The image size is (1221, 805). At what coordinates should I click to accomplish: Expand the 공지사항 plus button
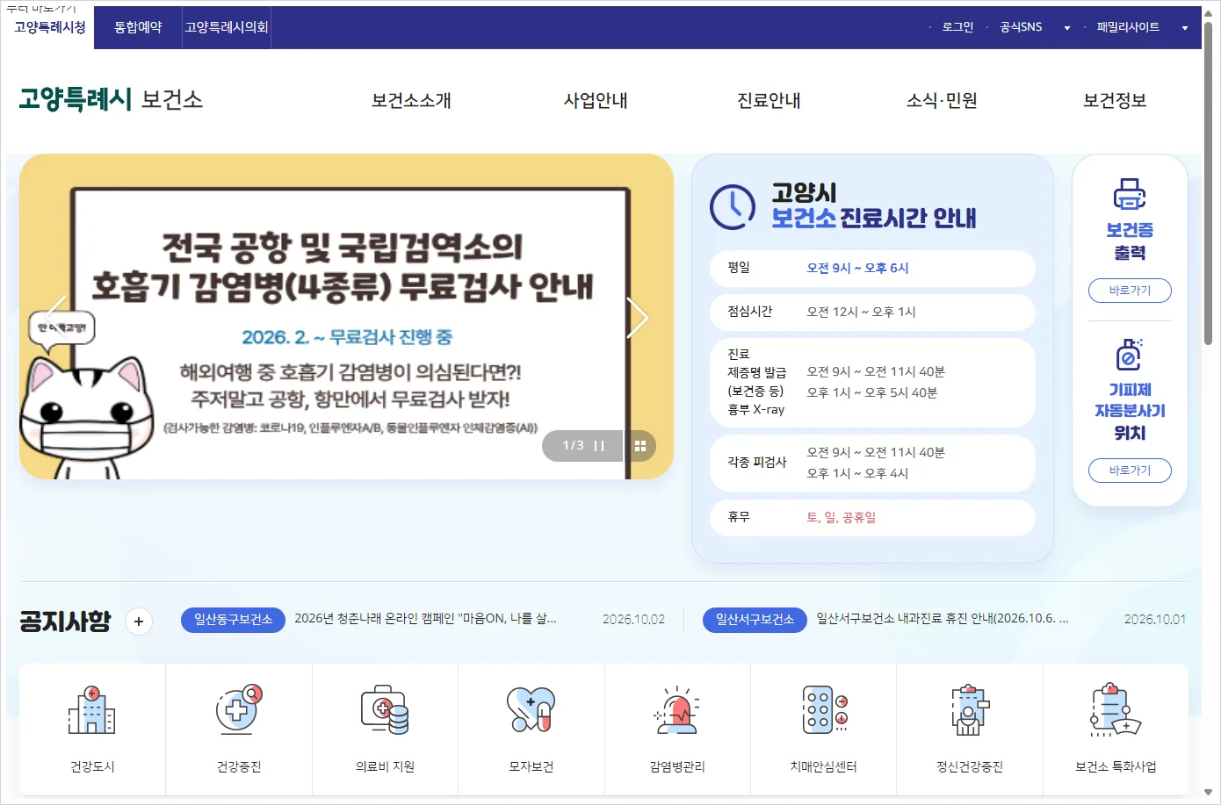click(x=139, y=622)
